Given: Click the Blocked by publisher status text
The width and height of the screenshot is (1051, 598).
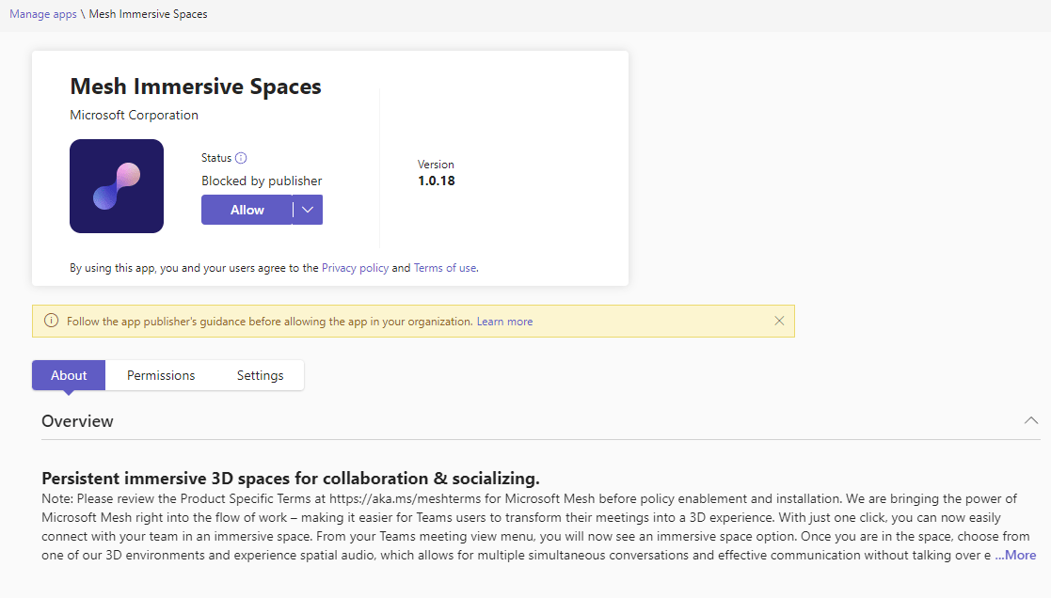Looking at the screenshot, I should pyautogui.click(x=262, y=181).
